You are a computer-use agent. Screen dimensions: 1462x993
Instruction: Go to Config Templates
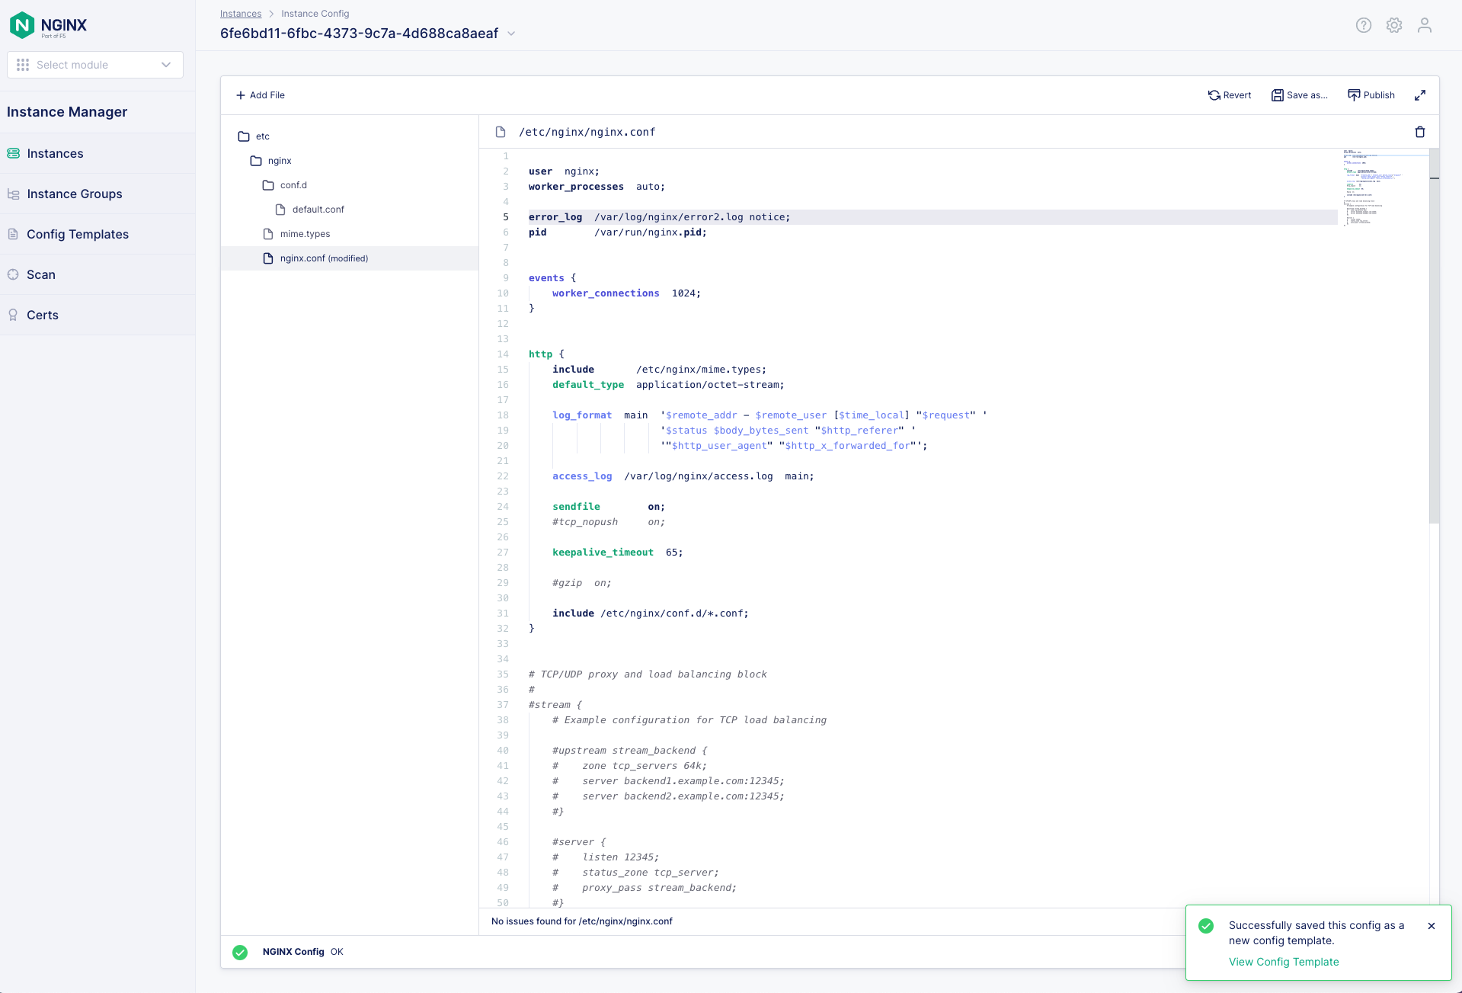pos(98,234)
